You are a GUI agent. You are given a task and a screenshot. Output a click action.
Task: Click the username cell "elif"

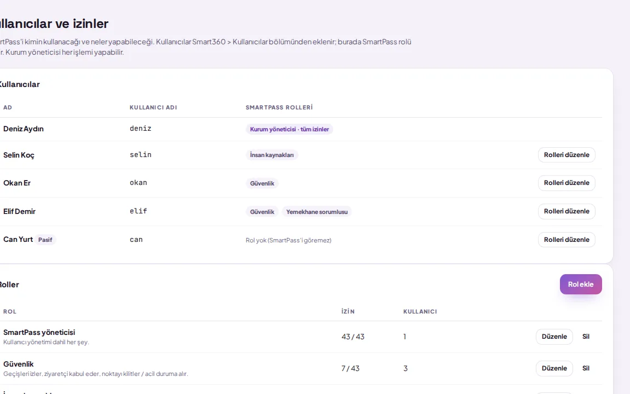(x=138, y=211)
